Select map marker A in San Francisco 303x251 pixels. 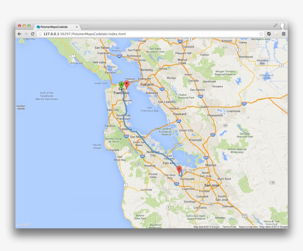tap(122, 85)
